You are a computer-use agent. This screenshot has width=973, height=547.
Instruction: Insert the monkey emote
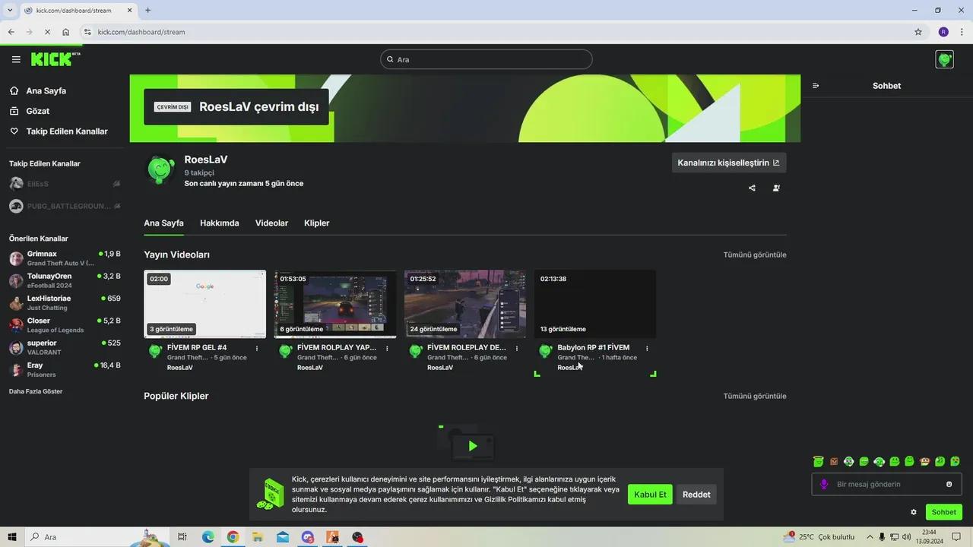point(925,461)
